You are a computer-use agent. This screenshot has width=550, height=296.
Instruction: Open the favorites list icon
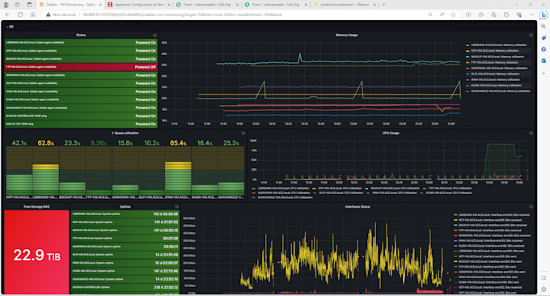tap(481, 15)
